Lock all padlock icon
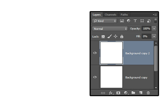Image resolution: width=168 pixels, height=107 pixels. 122,36
